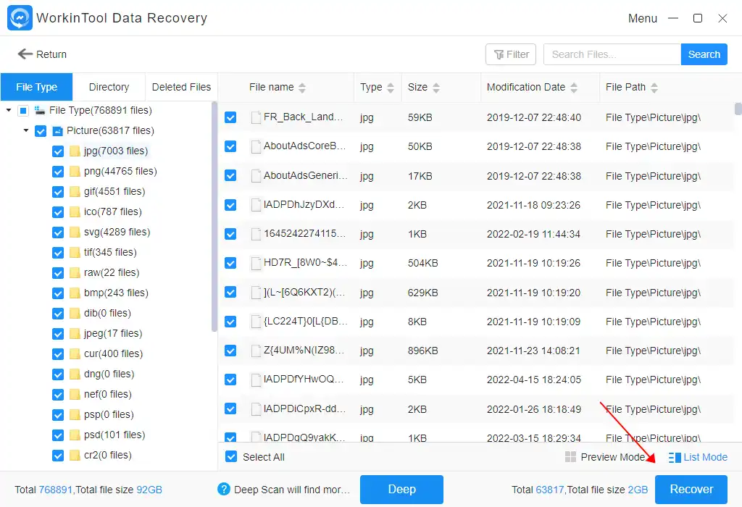The image size is (742, 507).
Task: Toggle the File Type(768891 files) root checkbox
Action: 22,111
